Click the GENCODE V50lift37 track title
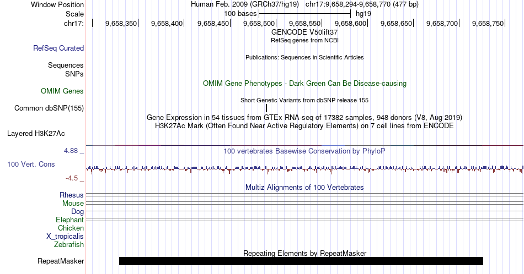524x274 pixels. (304, 32)
